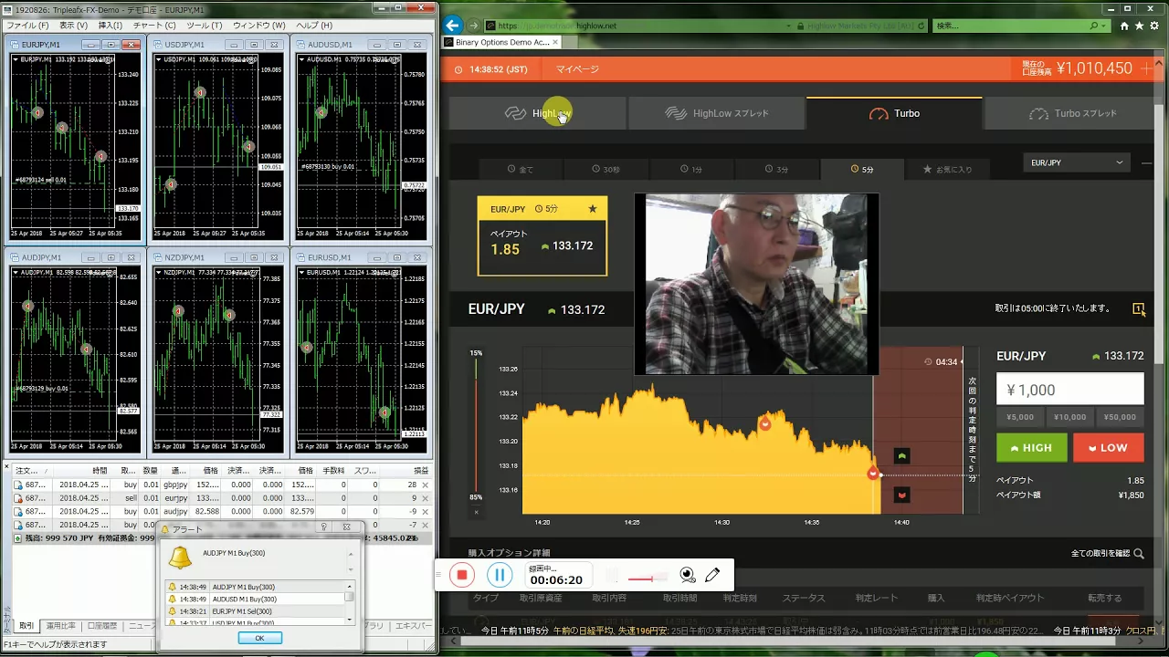1169x657 pixels.
Task: Switch to the 口座履歴 terminal tab
Action: [x=102, y=626]
